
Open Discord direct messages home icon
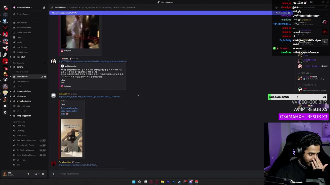(x=5, y=7)
